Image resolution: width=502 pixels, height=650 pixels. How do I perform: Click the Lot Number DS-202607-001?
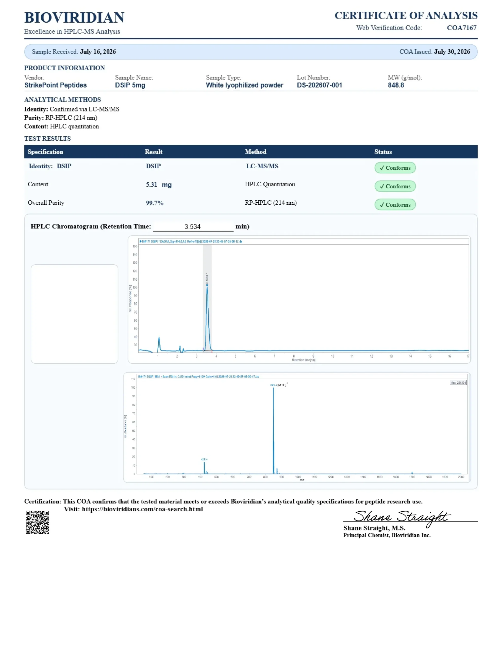pyautogui.click(x=319, y=85)
